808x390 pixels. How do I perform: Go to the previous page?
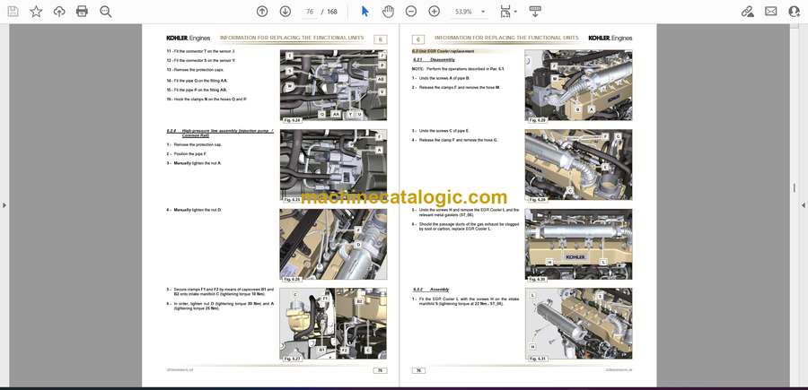pos(262,12)
